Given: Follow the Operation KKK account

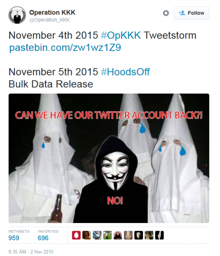Looking at the screenshot, I should click(191, 13).
